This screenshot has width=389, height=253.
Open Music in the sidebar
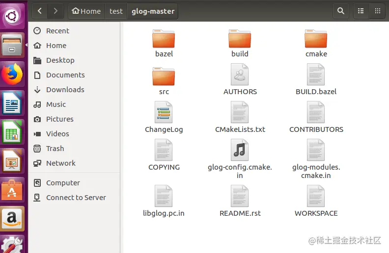tap(75, 104)
